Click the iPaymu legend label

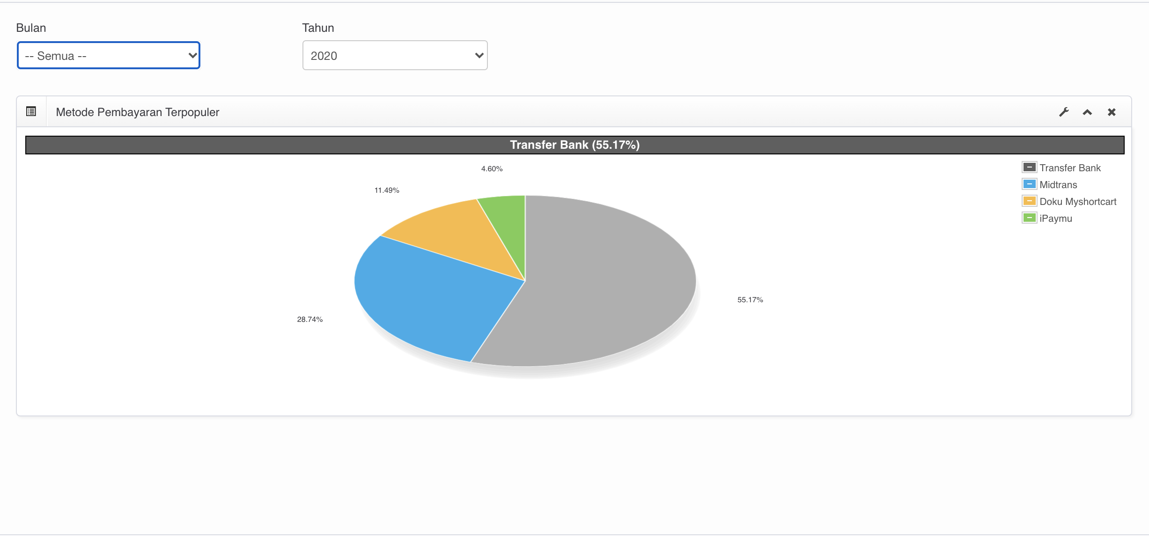[1055, 219]
